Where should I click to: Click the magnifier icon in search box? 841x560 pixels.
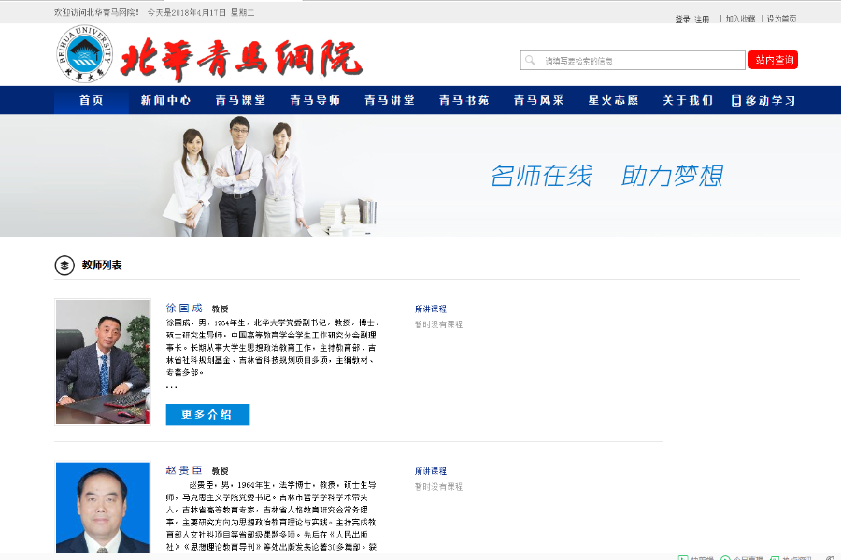click(x=530, y=60)
